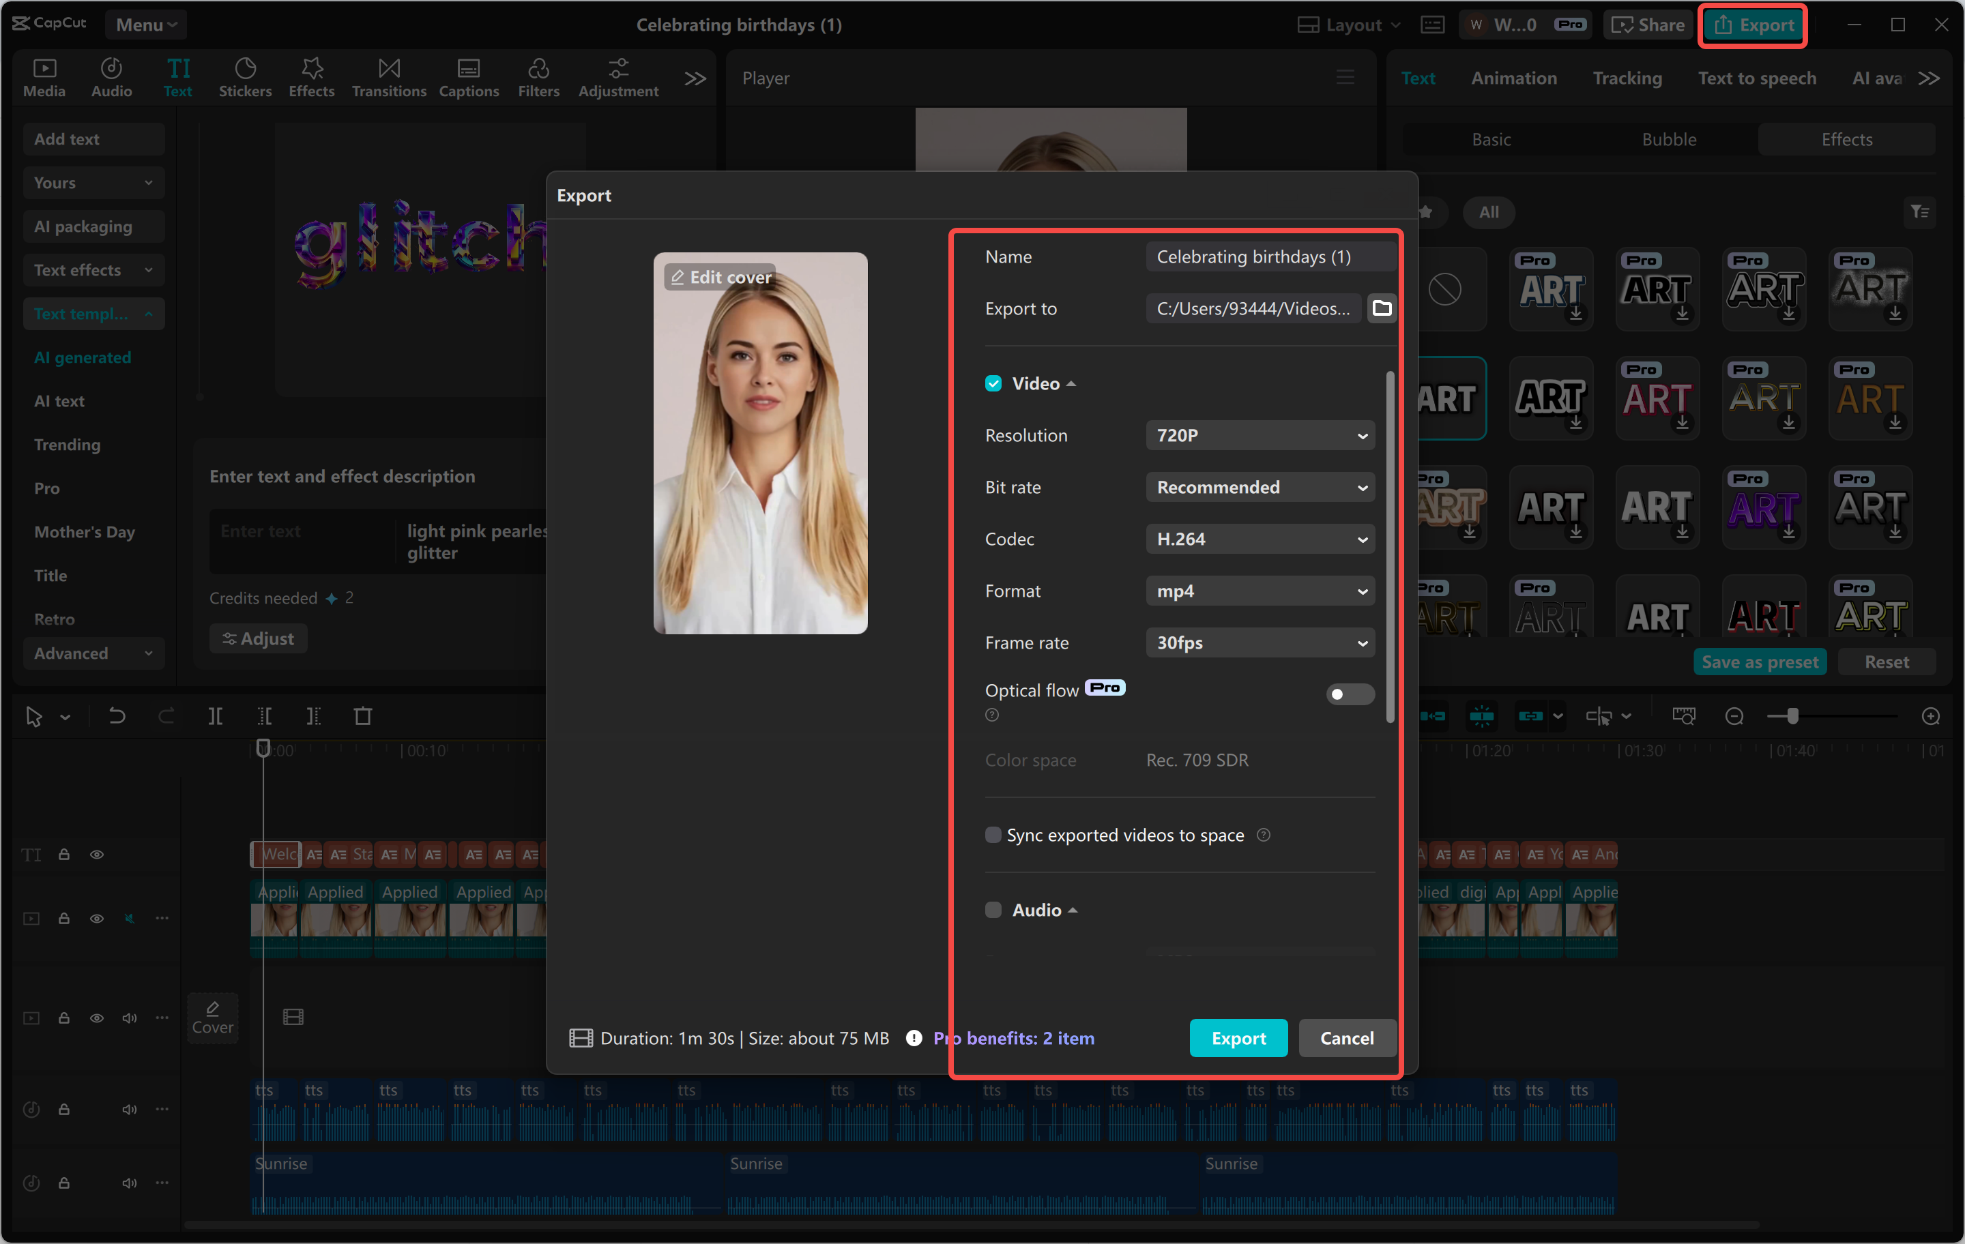
Task: Click the Undo icon above the timeline
Action: [117, 715]
